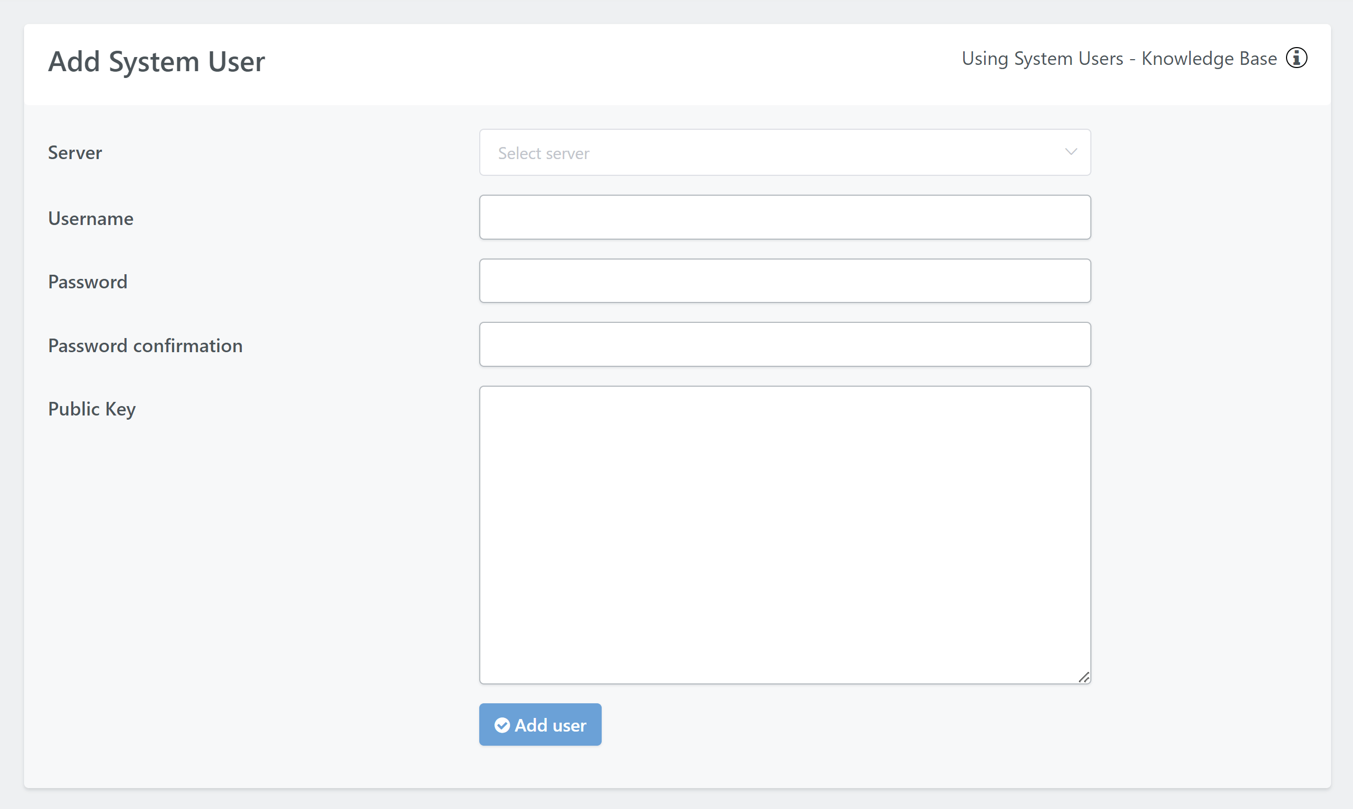Click the Public Key label
Screen dimensions: 1353x809
92,409
